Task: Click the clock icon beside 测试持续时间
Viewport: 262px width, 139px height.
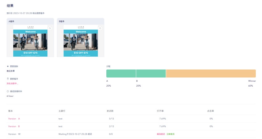Action: 8,91
